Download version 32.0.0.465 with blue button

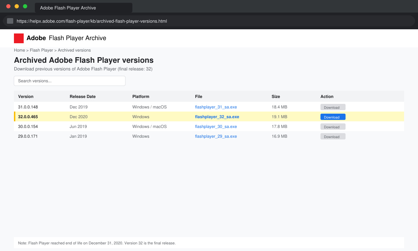(x=333, y=117)
